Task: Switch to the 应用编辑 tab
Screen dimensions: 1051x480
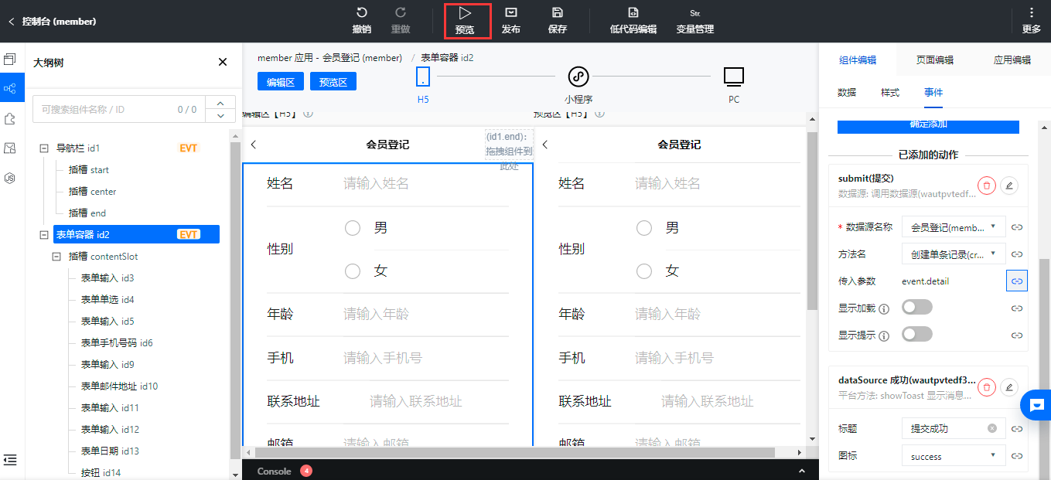Action: point(1012,60)
